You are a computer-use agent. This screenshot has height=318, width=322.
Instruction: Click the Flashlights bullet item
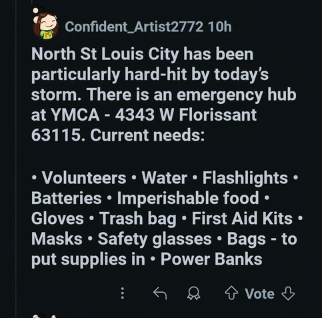(x=245, y=178)
